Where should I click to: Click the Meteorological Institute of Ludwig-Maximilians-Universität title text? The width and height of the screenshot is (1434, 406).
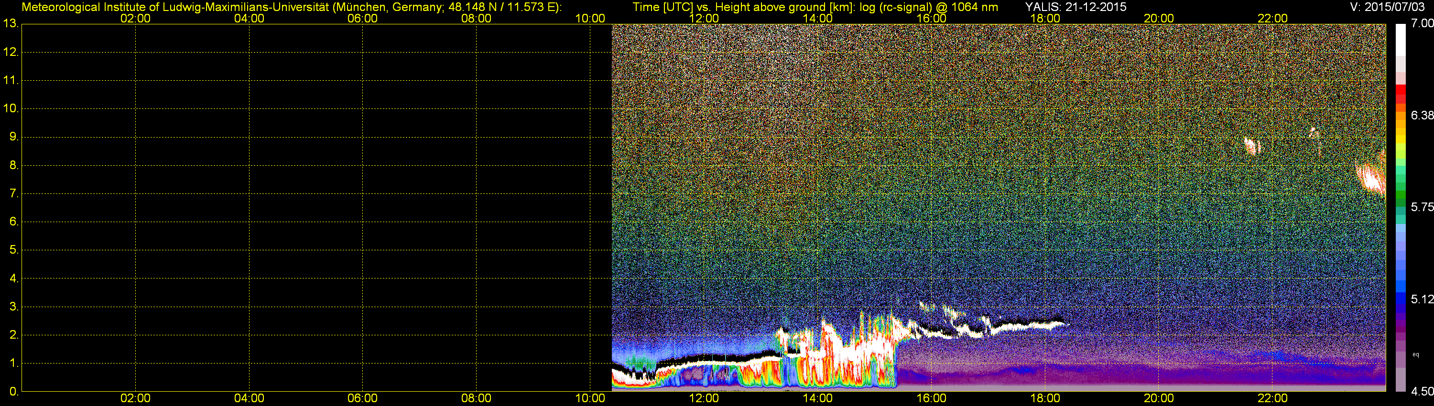[x=292, y=7]
